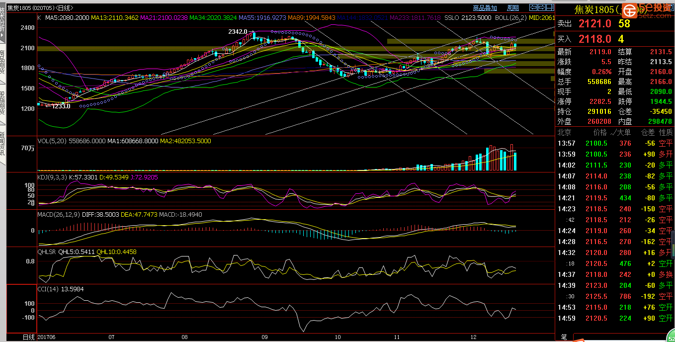Click the CCI(14) indicator label
The width and height of the screenshot is (675, 342).
click(x=49, y=289)
